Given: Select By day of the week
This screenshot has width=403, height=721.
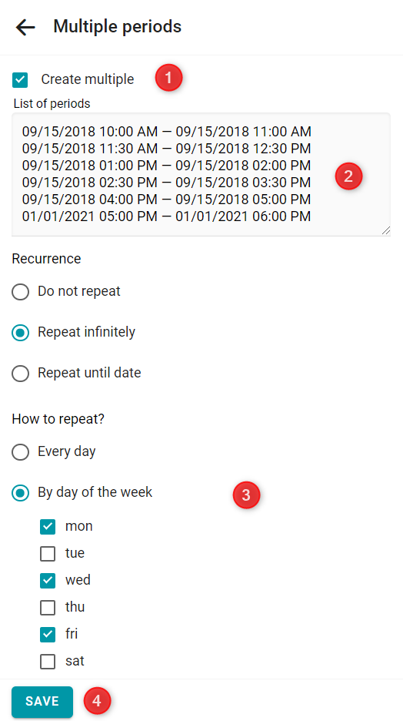Looking at the screenshot, I should pos(20,493).
